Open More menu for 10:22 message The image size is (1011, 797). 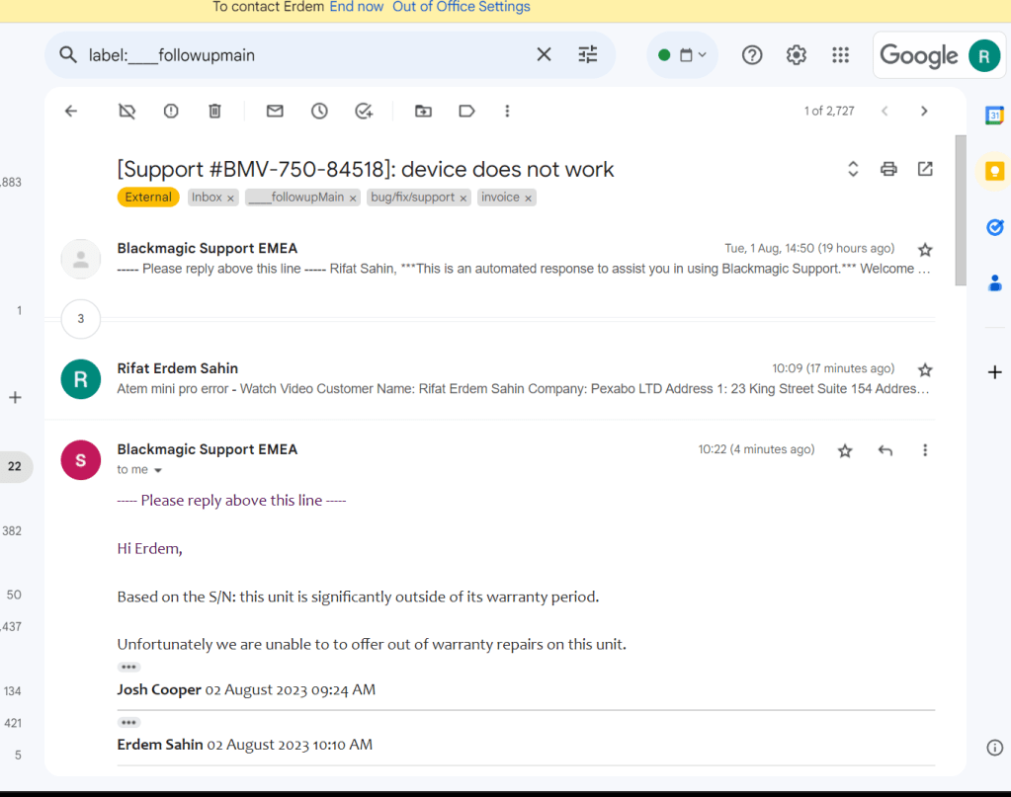tap(925, 450)
